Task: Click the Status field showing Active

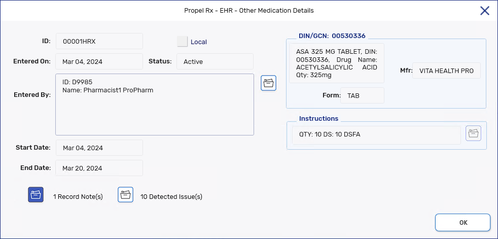Action: (215, 61)
